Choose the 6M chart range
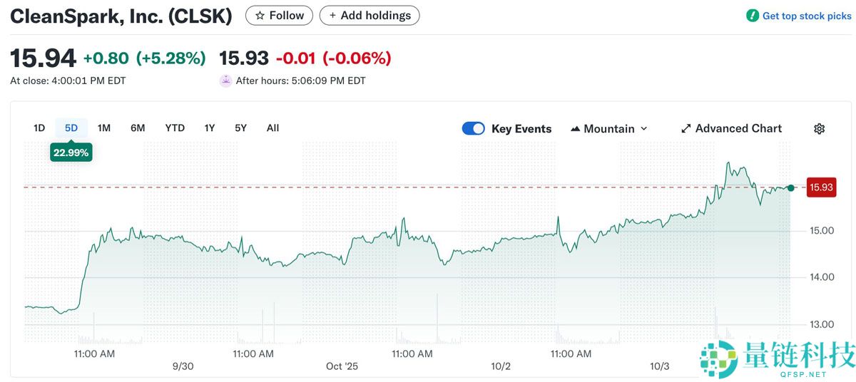Image resolution: width=856 pixels, height=382 pixels. pyautogui.click(x=138, y=128)
